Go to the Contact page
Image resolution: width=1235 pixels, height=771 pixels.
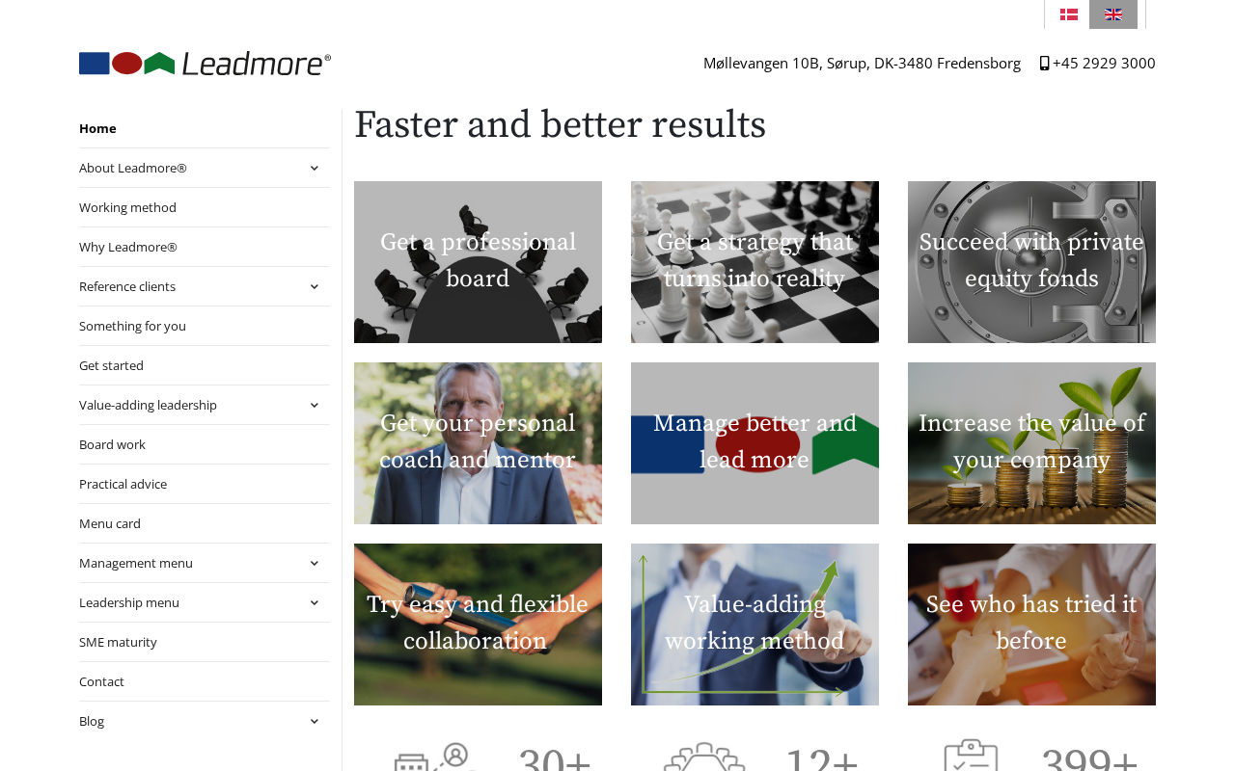(x=101, y=681)
